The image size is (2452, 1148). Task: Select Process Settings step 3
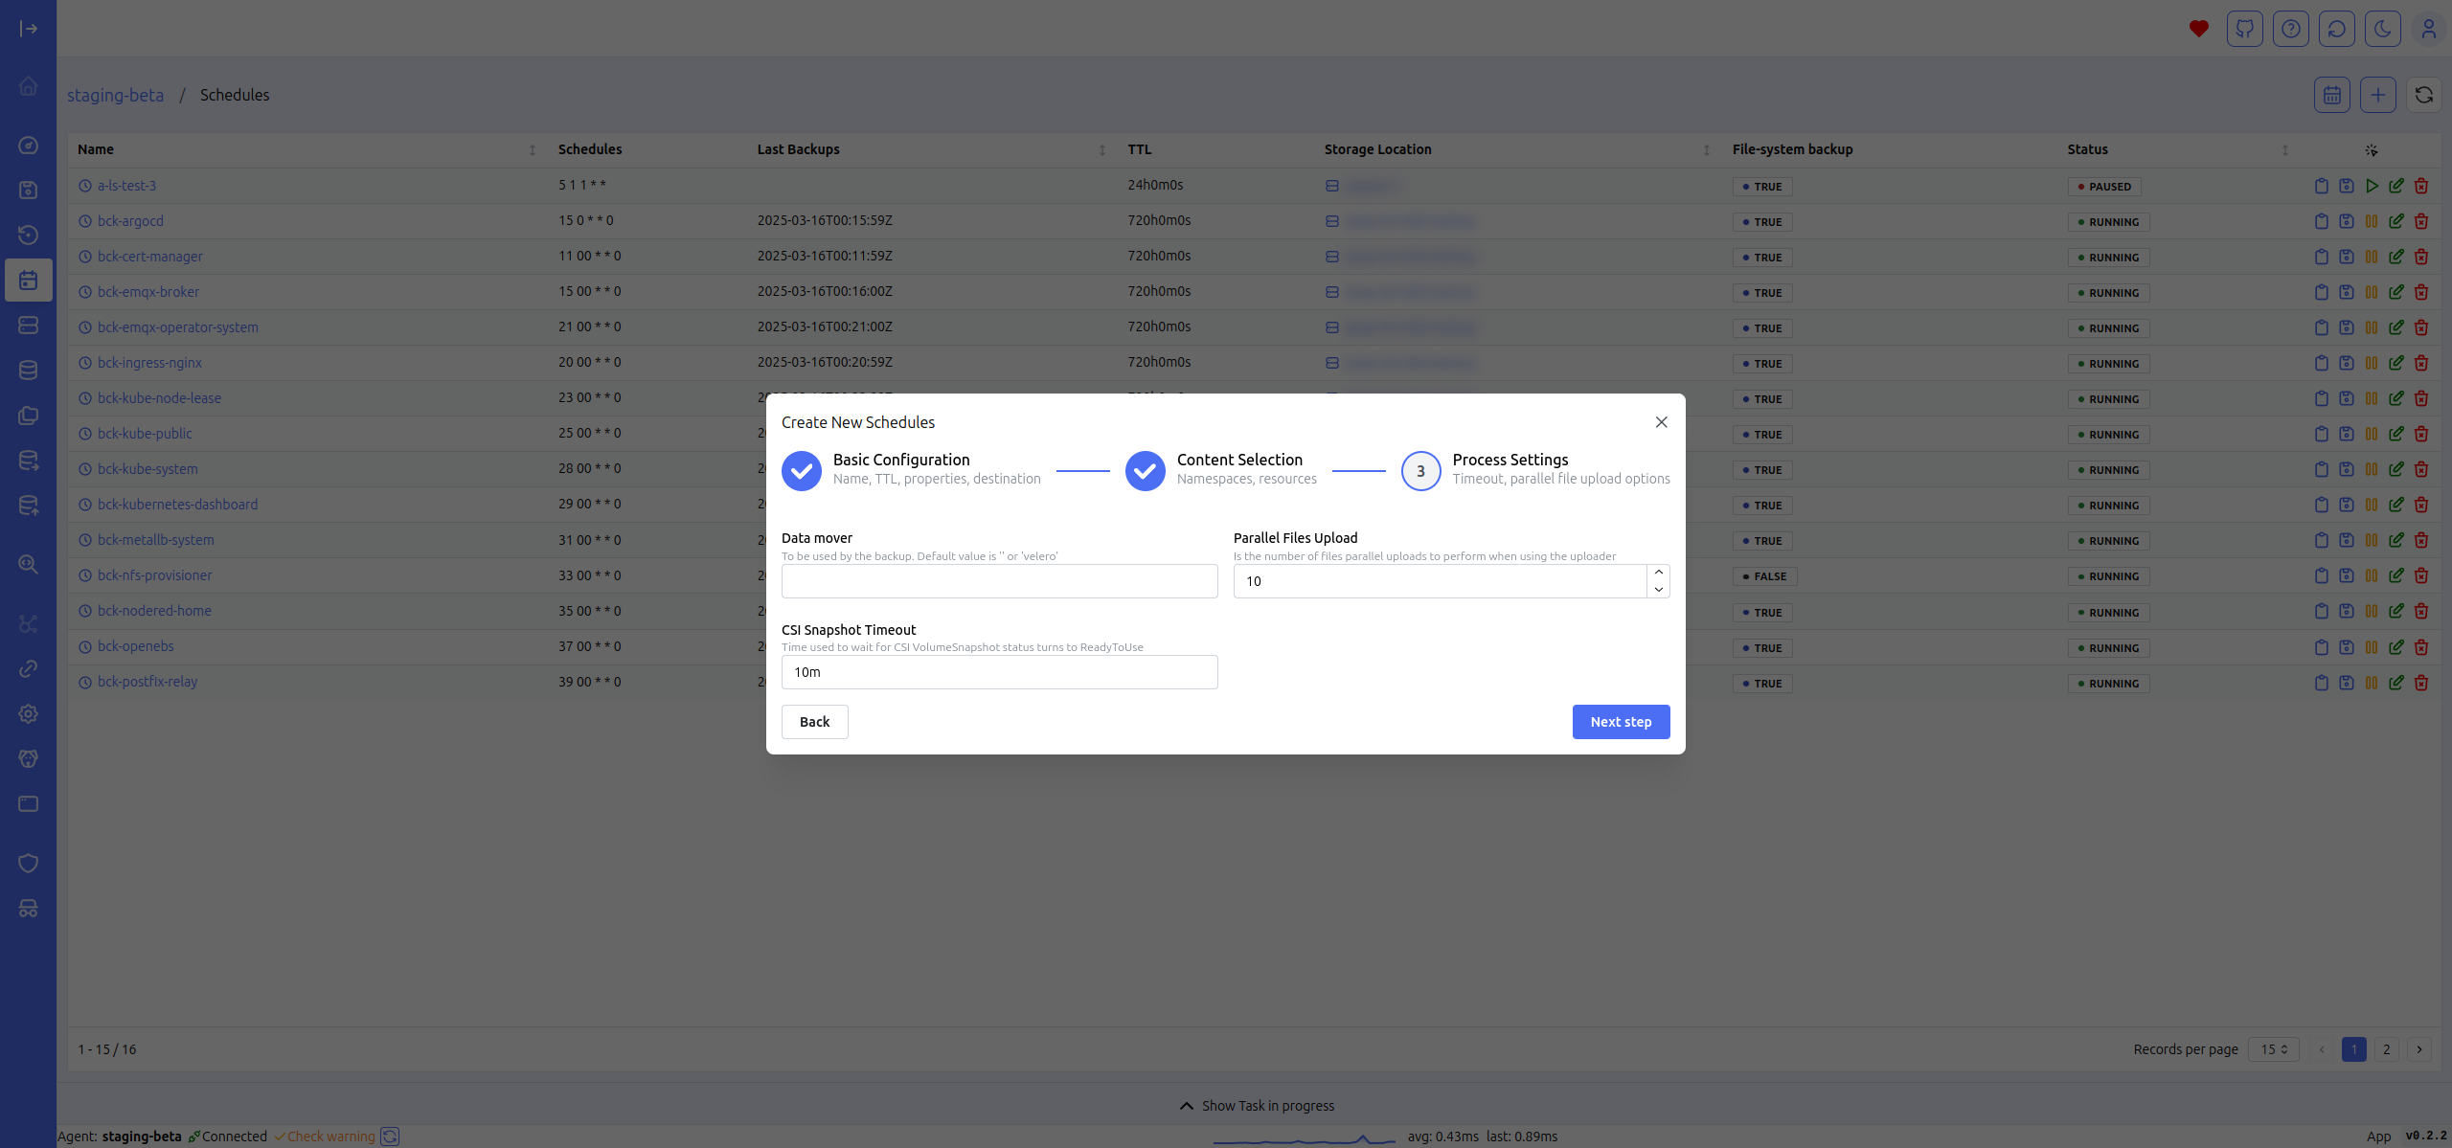[x=1535, y=470]
